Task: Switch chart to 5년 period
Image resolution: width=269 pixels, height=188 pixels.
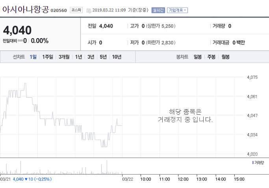Action: point(103,57)
